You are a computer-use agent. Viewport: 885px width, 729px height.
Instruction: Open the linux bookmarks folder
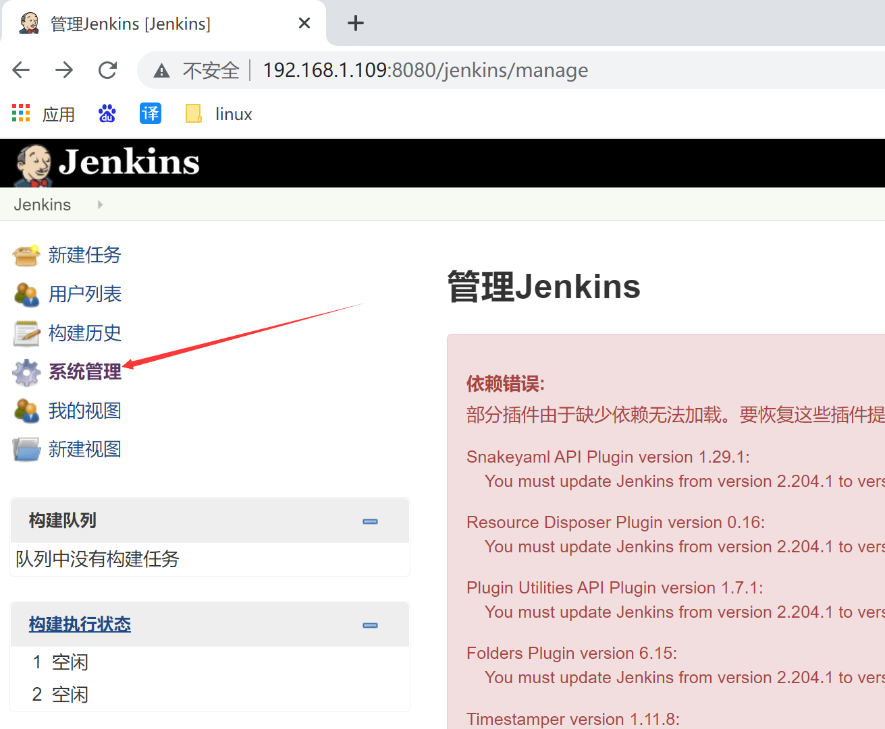click(219, 114)
